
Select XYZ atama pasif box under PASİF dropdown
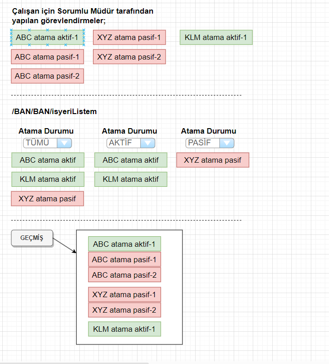(212, 160)
